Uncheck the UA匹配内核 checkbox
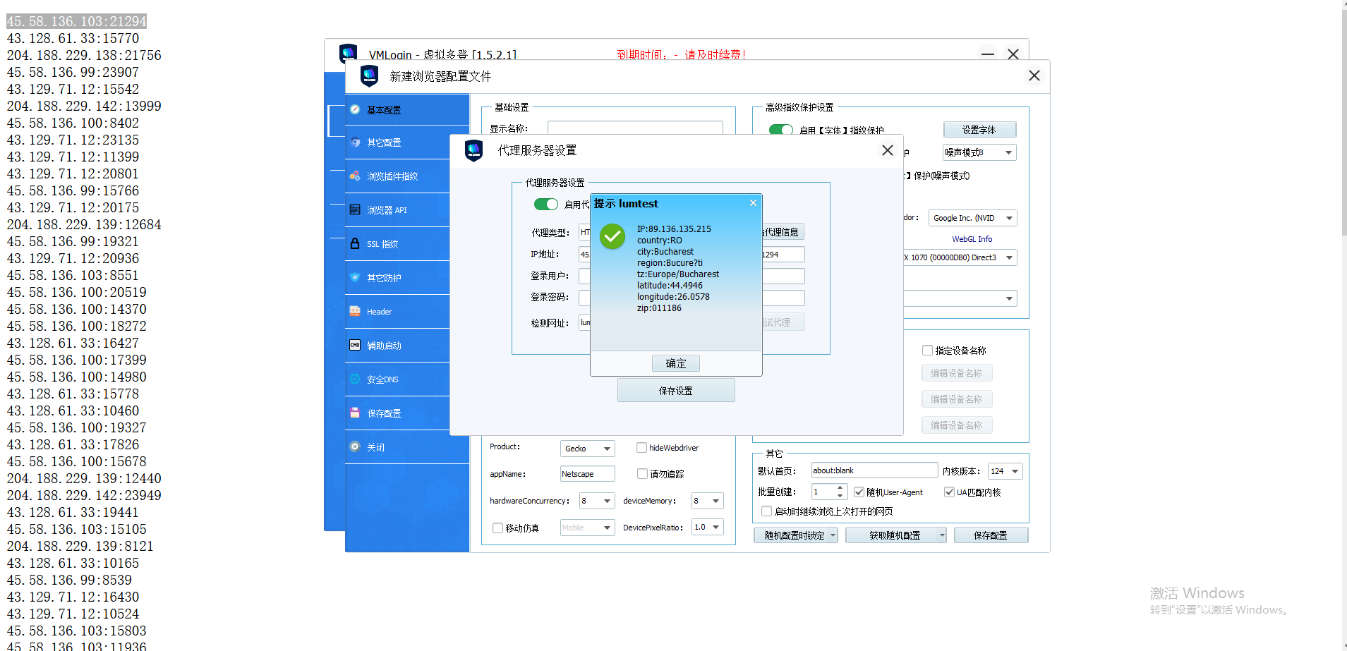Image resolution: width=1347 pixels, height=651 pixels. [949, 492]
